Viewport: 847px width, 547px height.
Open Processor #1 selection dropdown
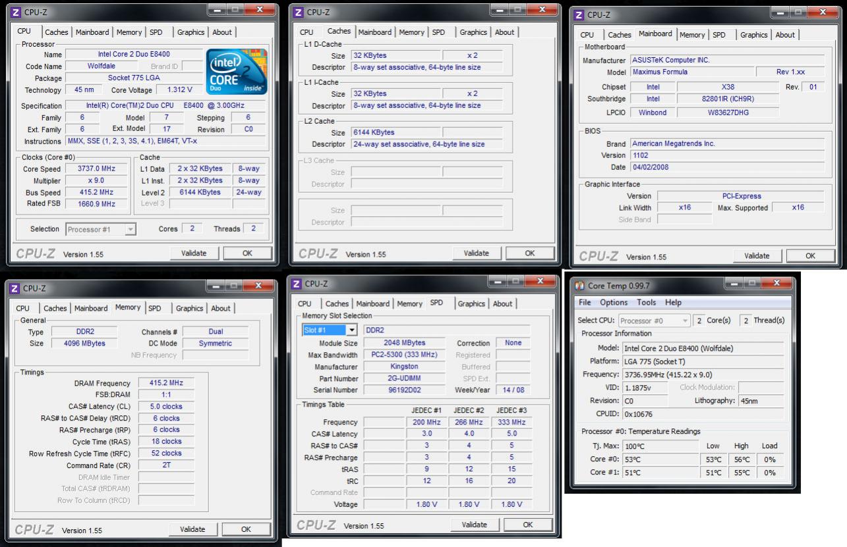(x=101, y=229)
